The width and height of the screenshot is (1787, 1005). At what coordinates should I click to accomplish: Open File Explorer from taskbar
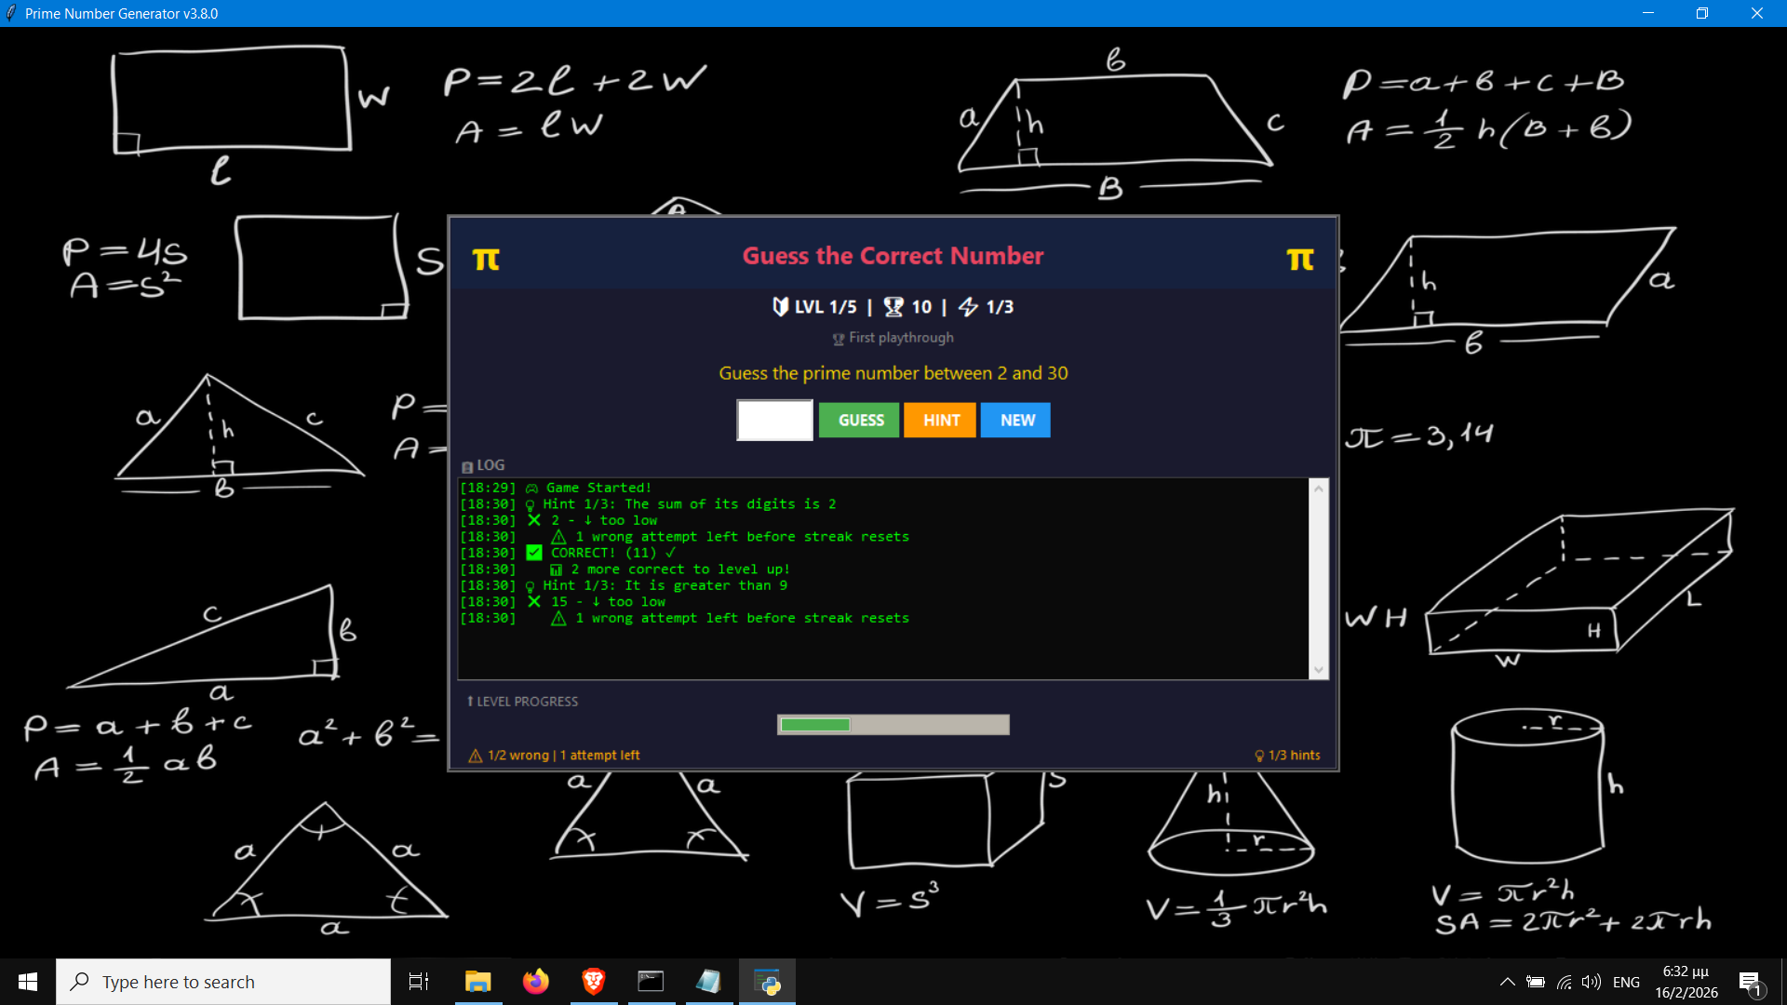click(x=477, y=982)
